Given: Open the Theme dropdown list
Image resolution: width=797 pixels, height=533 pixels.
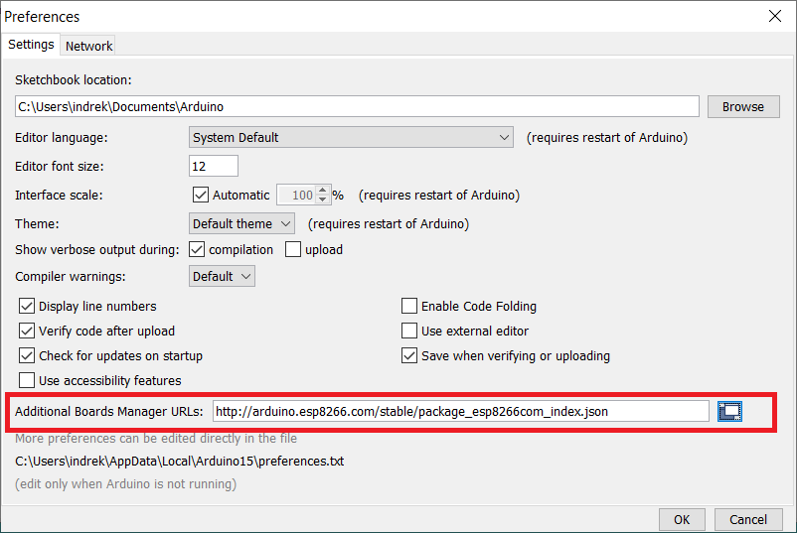Looking at the screenshot, I should [x=242, y=224].
